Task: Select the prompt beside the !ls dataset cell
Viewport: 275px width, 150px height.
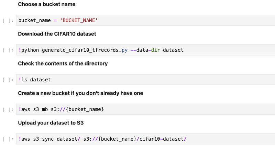Action: [8, 80]
